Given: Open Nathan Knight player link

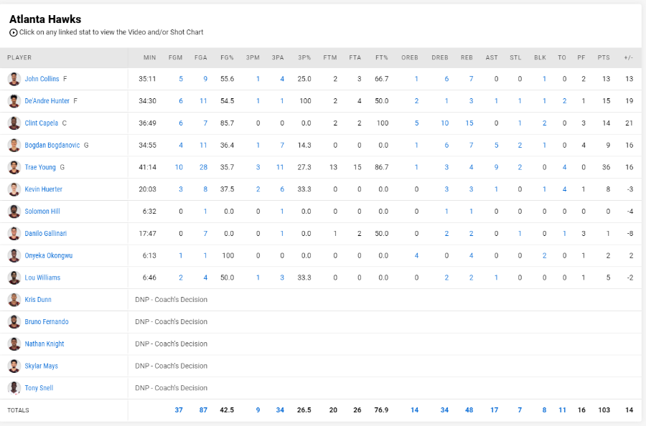Looking at the screenshot, I should pyautogui.click(x=45, y=344).
